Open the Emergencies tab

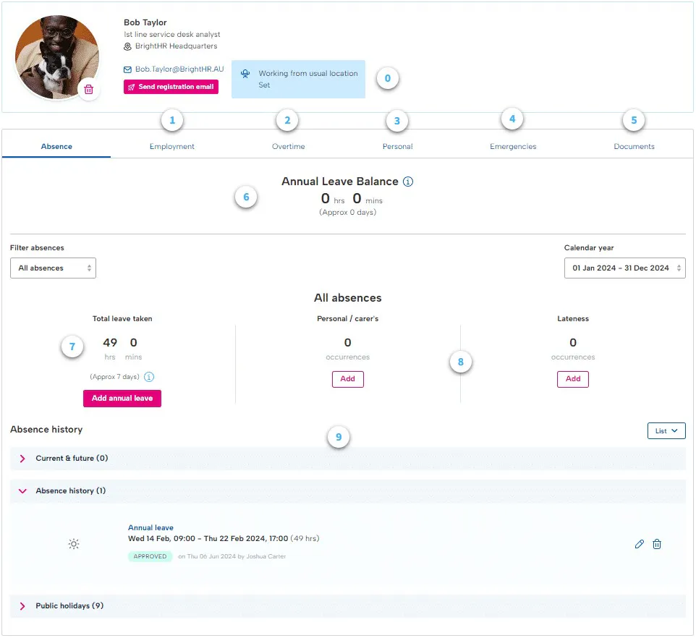coord(513,146)
